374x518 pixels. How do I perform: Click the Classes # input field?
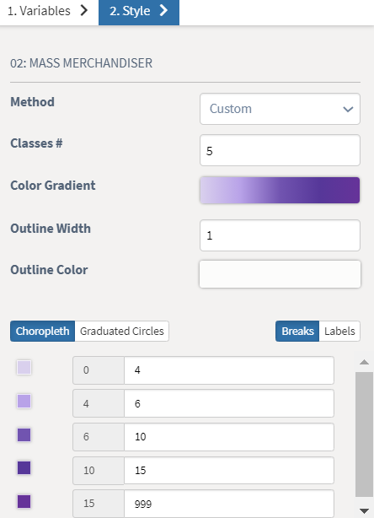(x=280, y=150)
